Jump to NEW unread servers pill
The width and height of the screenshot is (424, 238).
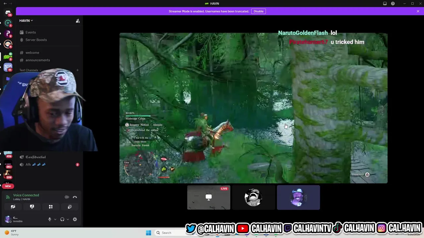click(x=8, y=186)
